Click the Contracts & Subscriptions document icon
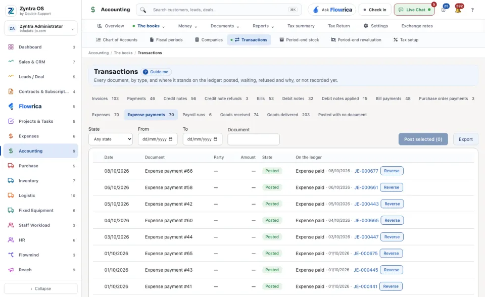 click(11, 91)
